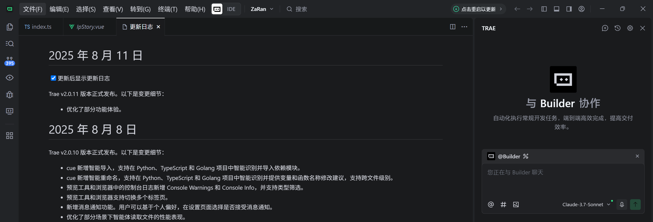Open TRAE panel settings gear
653x222 pixels.
point(630,28)
